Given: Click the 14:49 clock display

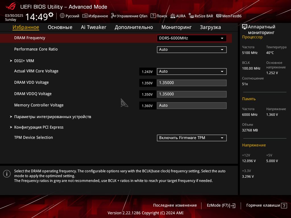Looking at the screenshot, I should pyautogui.click(x=37, y=17).
